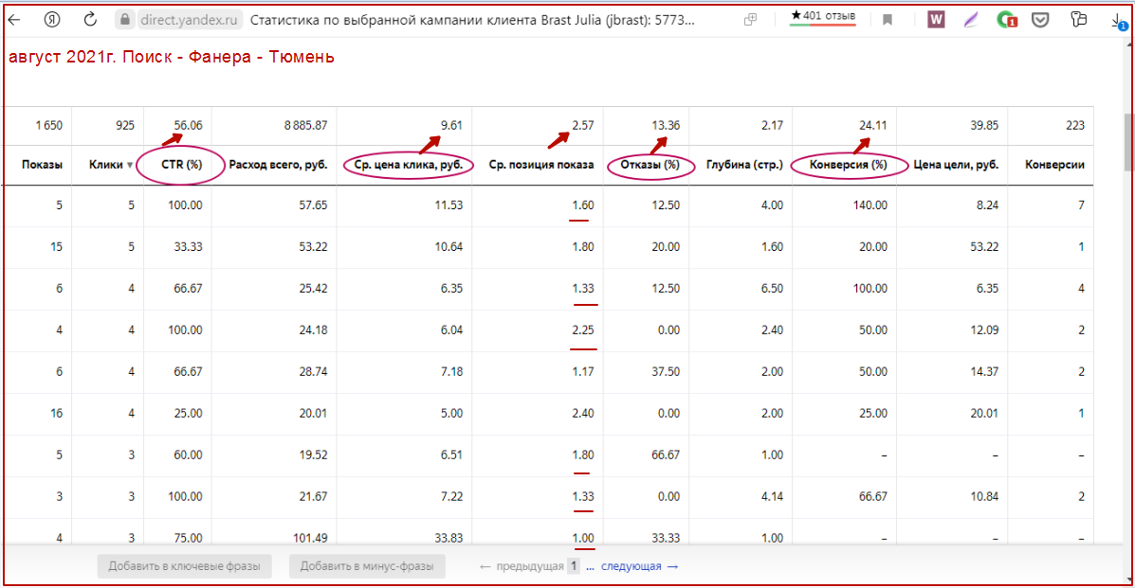Go to следующая page link
Viewport: 1135px width, 588px height.
point(639,566)
